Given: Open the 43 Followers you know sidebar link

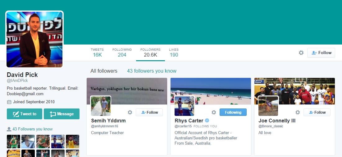Looking at the screenshot, I should click(x=33, y=129).
